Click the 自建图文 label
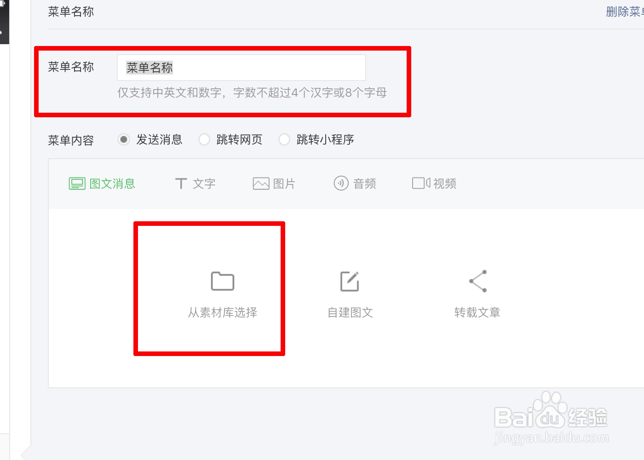This screenshot has width=644, height=460. click(350, 312)
